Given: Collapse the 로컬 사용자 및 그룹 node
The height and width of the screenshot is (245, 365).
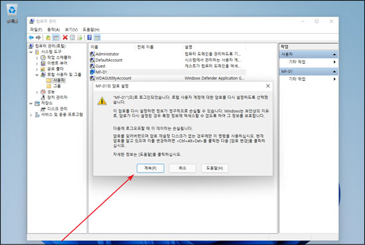Looking at the screenshot, I should click(x=36, y=75).
